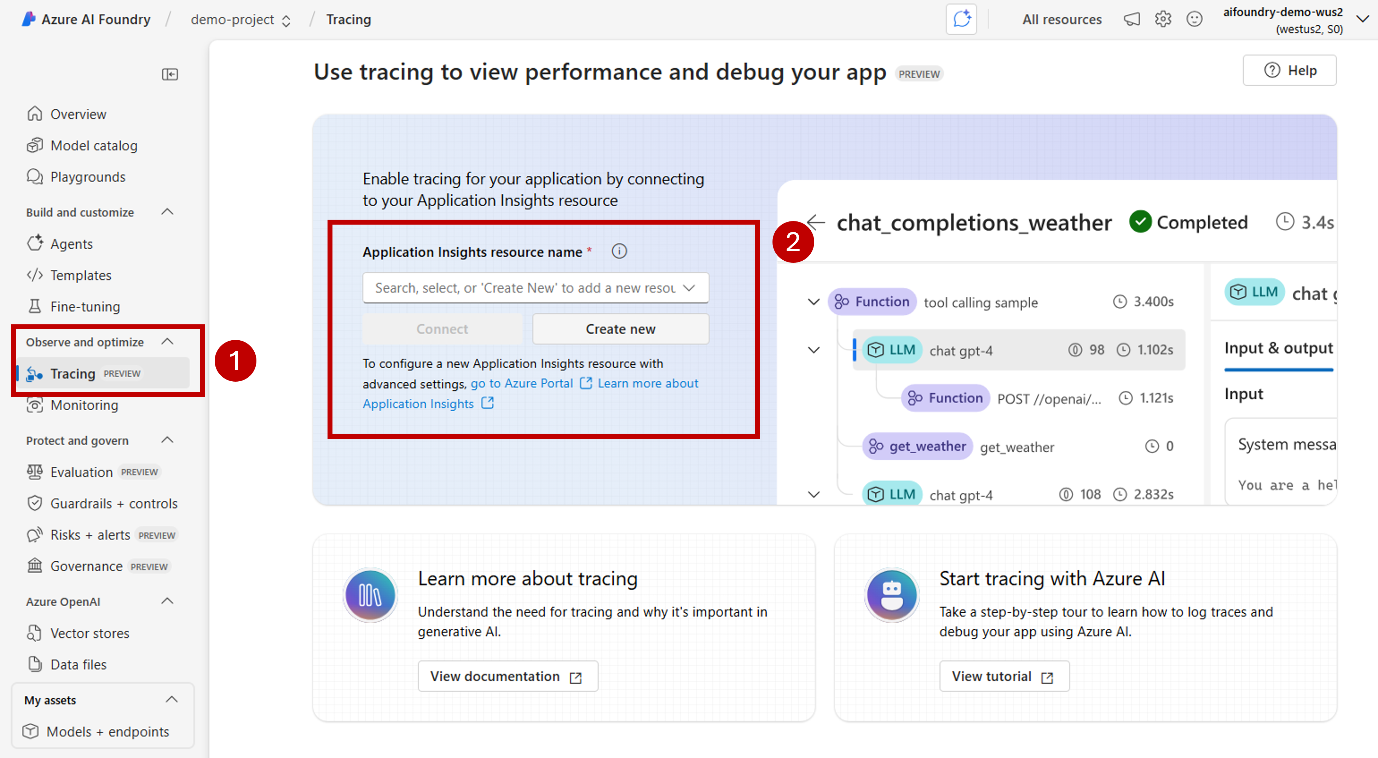Click All resources in the top bar
This screenshot has width=1378, height=758.
(x=1061, y=19)
